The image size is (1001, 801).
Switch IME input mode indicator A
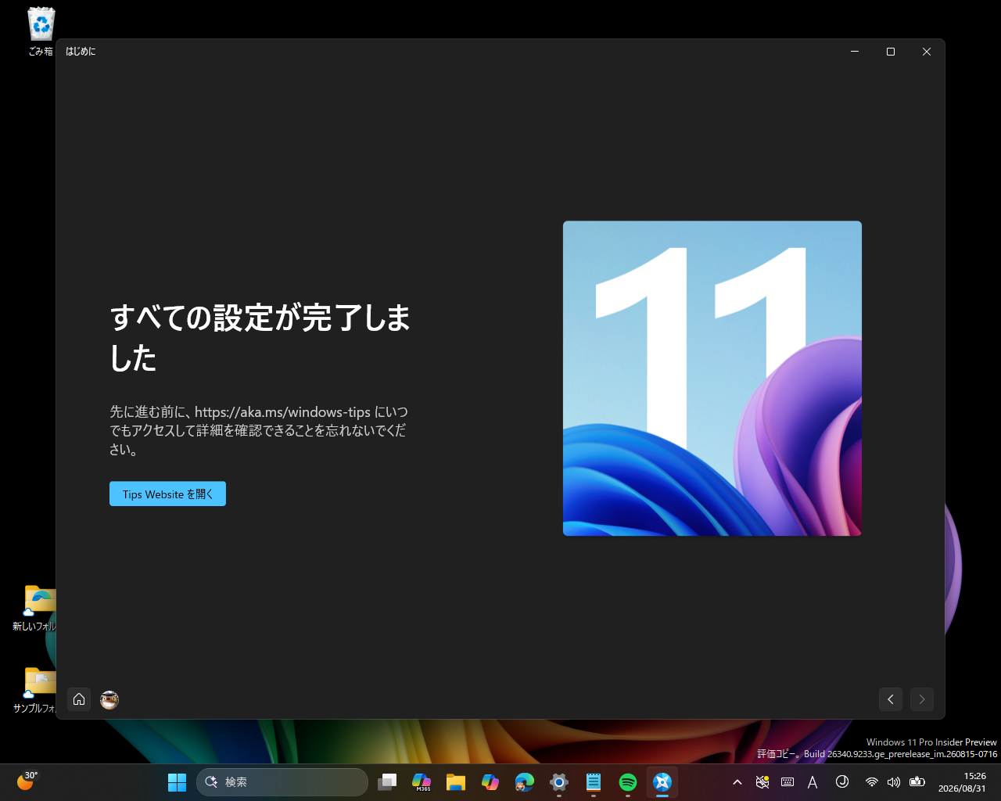click(813, 782)
